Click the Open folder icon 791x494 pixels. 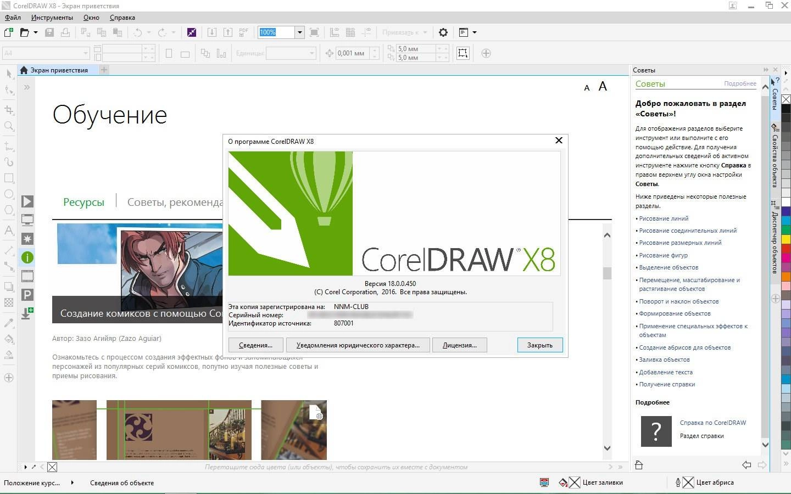(24, 32)
